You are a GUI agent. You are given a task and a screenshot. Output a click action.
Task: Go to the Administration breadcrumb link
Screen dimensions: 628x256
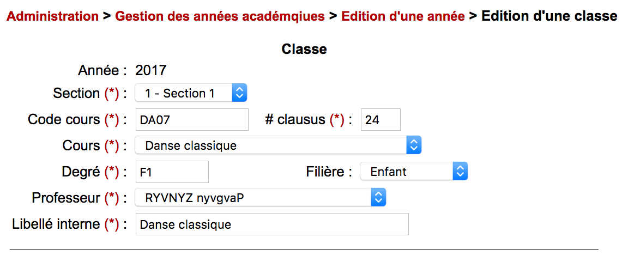(x=52, y=16)
